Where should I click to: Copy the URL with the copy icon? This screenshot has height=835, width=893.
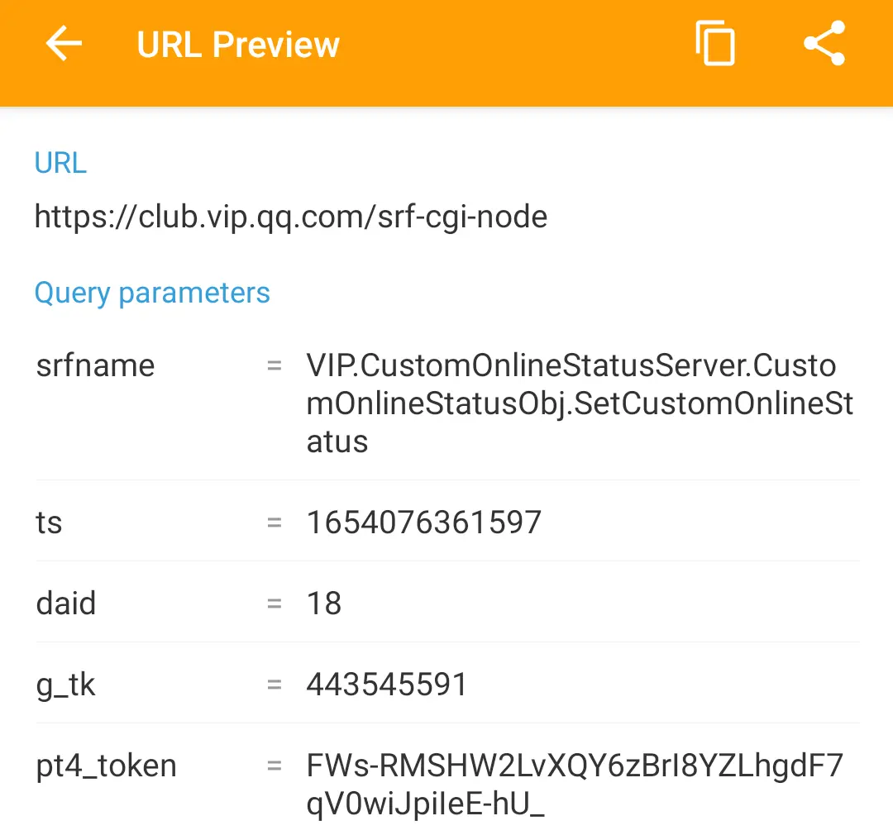(x=714, y=43)
